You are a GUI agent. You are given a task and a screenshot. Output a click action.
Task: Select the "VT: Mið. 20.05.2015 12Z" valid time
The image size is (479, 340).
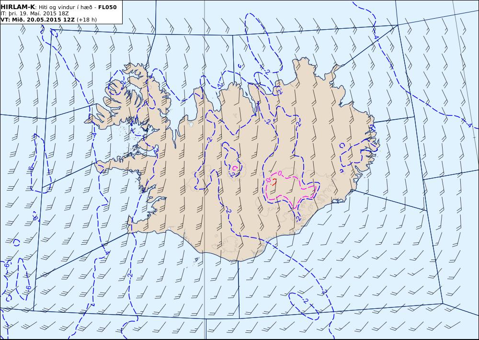[x=37, y=20]
